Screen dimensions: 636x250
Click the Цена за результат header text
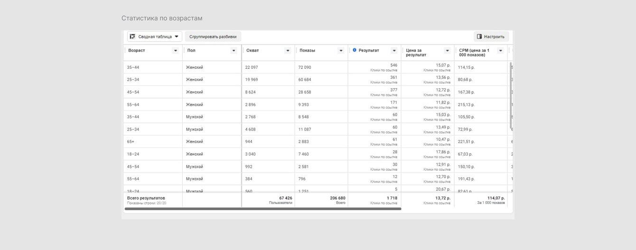(416, 53)
